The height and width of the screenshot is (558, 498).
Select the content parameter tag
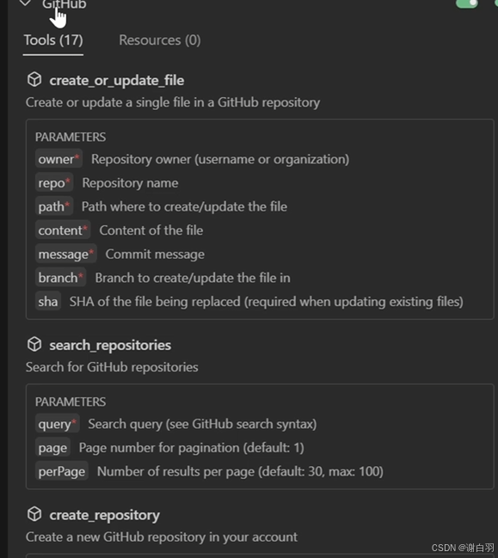click(63, 230)
